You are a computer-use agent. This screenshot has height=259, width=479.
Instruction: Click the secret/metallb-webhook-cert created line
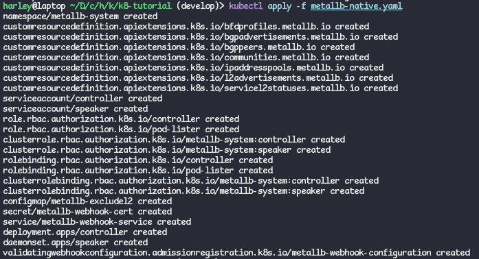pyautogui.click(x=87, y=212)
